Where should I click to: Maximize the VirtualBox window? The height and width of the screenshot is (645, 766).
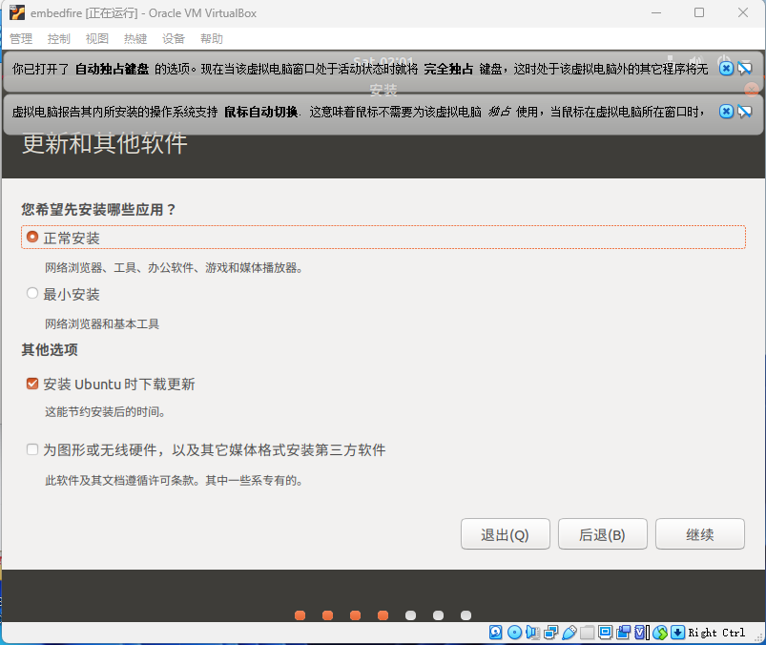click(x=699, y=12)
